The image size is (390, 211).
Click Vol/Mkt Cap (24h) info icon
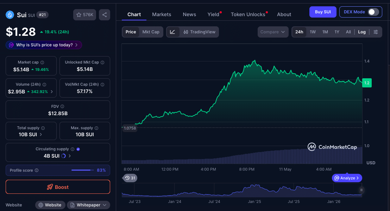pos(102,85)
